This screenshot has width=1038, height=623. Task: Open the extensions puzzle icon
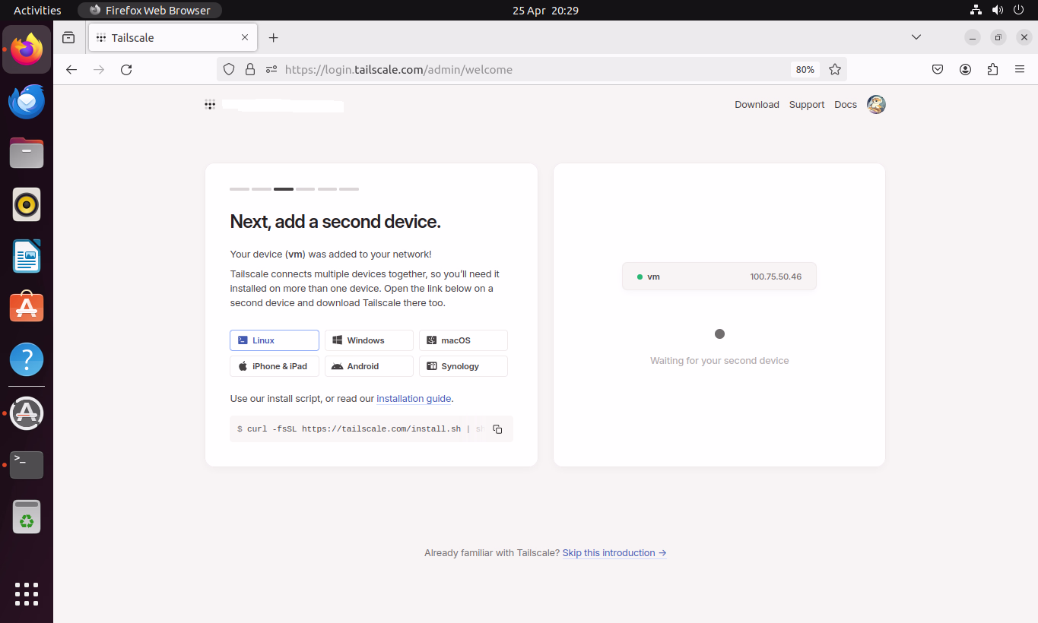pos(992,69)
